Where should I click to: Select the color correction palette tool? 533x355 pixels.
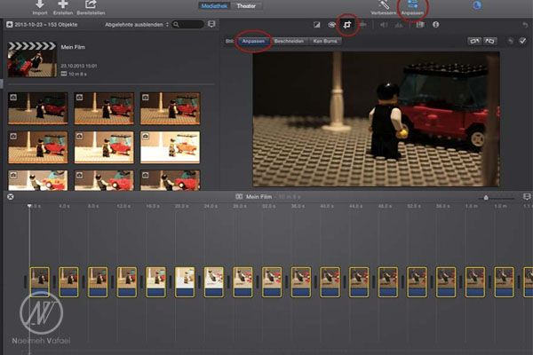click(331, 25)
